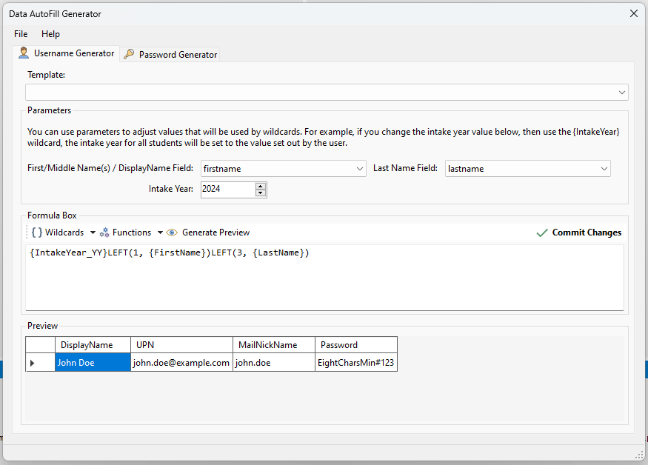Open the Help menu

(50, 34)
